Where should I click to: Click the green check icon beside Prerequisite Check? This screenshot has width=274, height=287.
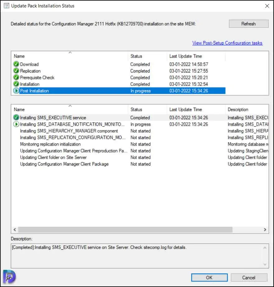pos(16,78)
